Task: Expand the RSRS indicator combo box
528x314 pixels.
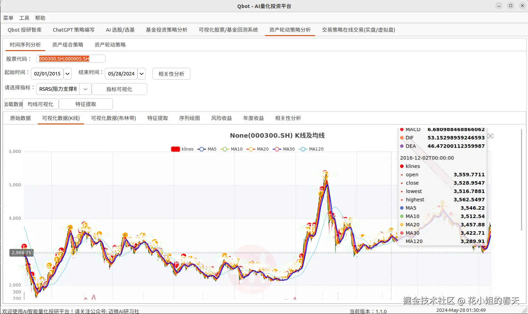Action: (x=85, y=89)
